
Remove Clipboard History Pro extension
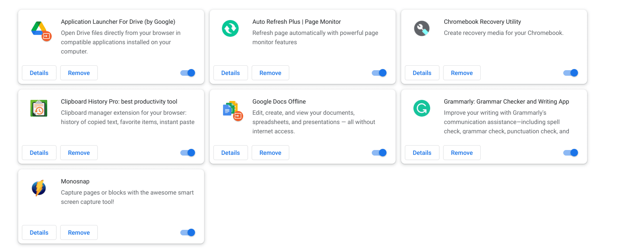79,153
